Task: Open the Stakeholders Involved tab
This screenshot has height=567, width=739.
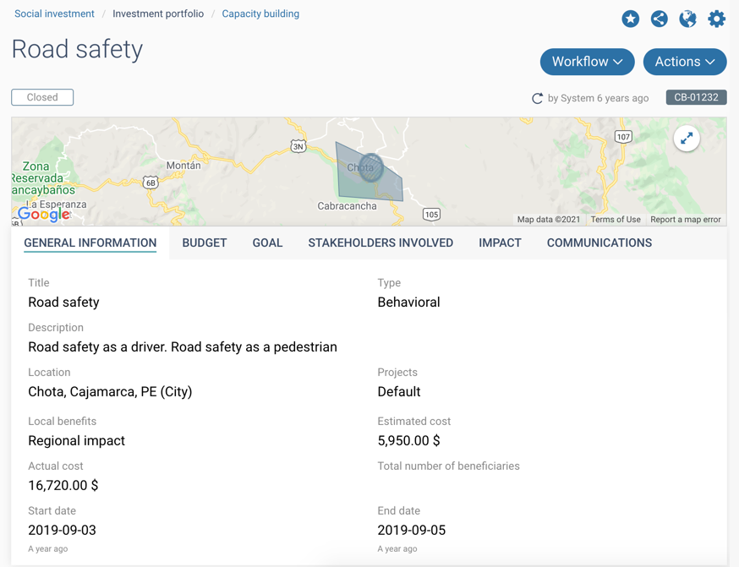Action: (380, 243)
